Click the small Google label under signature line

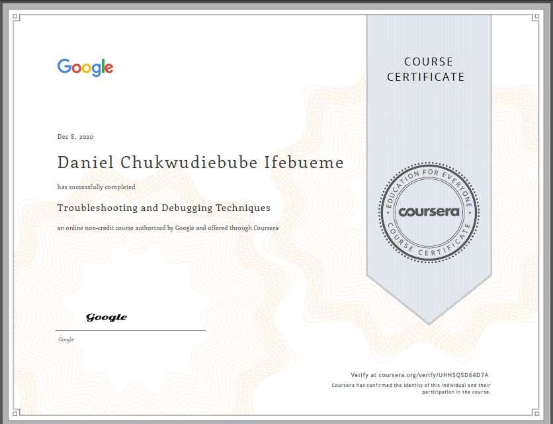(x=66, y=339)
